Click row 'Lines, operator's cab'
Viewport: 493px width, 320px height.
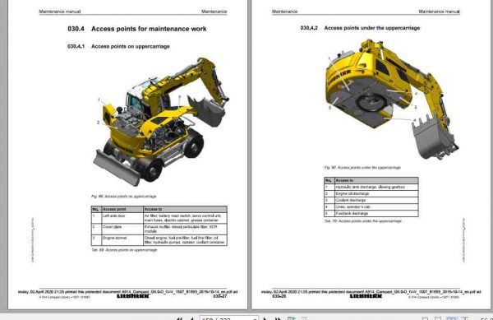371,207
